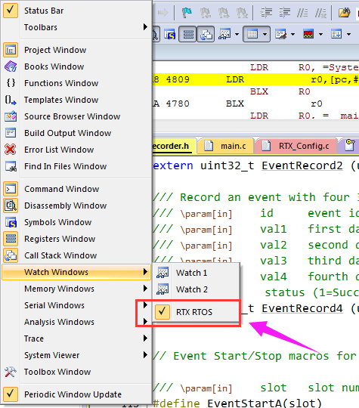
Task: Click the yellow highlighted LDR disassembly line
Action: click(x=255, y=79)
